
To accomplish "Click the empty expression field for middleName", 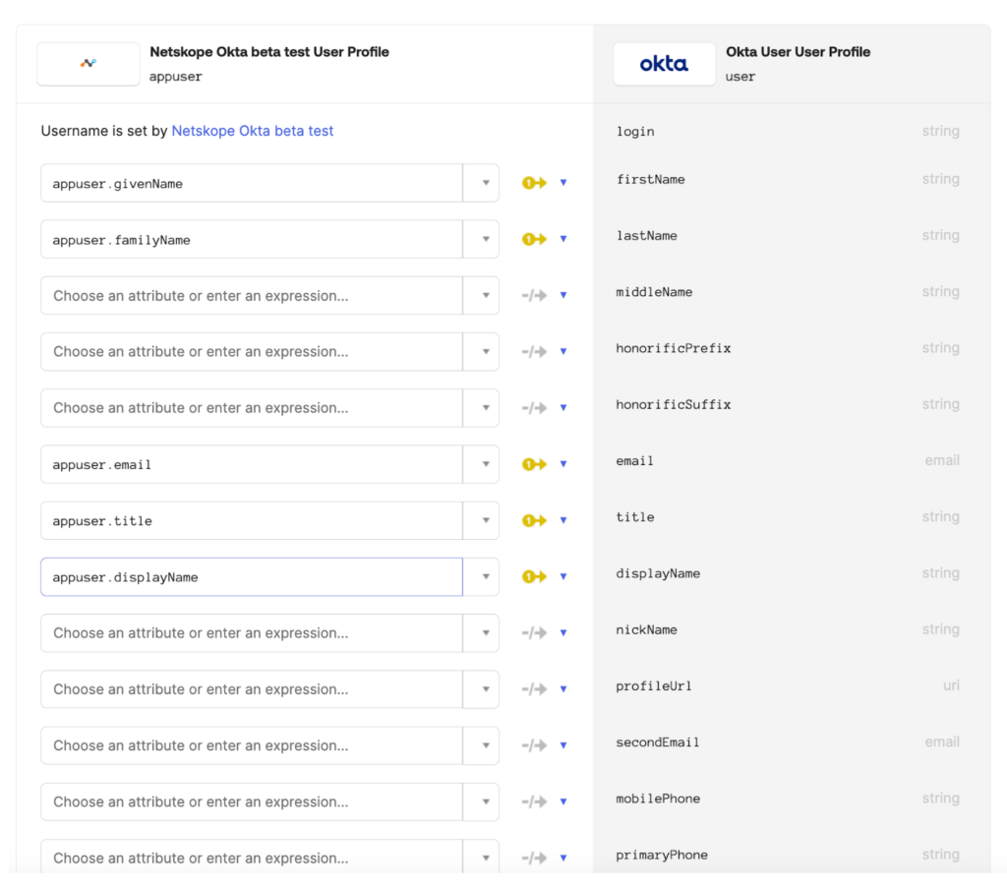I will [252, 295].
